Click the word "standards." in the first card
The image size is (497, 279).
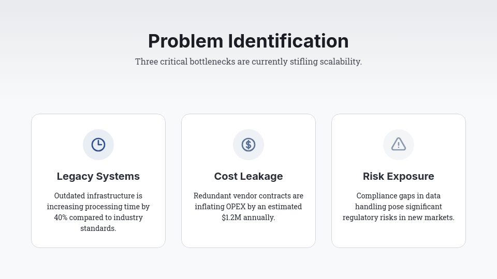click(98, 228)
